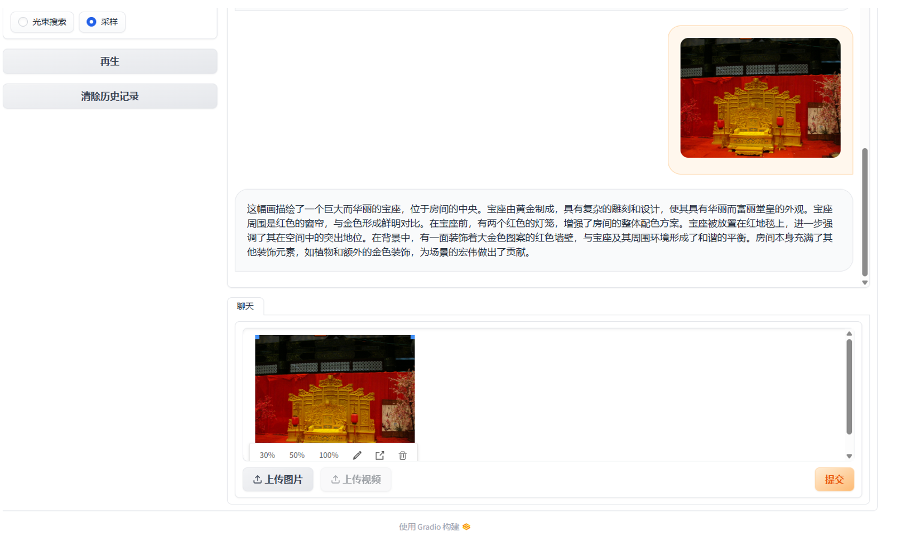This screenshot has height=537, width=903.
Task: Click the input box scroll up arrow
Action: point(849,333)
